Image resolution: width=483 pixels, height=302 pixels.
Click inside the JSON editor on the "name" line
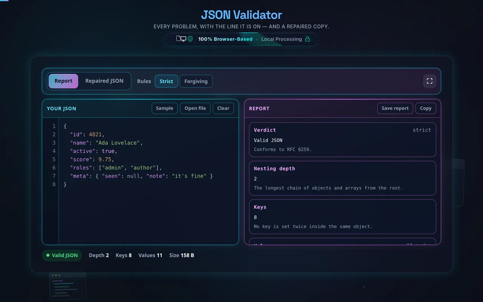pos(106,143)
